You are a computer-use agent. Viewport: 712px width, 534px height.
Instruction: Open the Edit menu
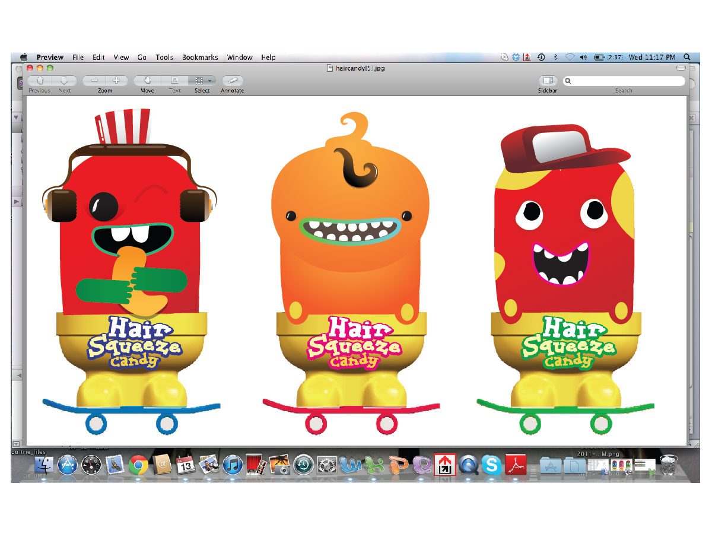click(x=98, y=58)
